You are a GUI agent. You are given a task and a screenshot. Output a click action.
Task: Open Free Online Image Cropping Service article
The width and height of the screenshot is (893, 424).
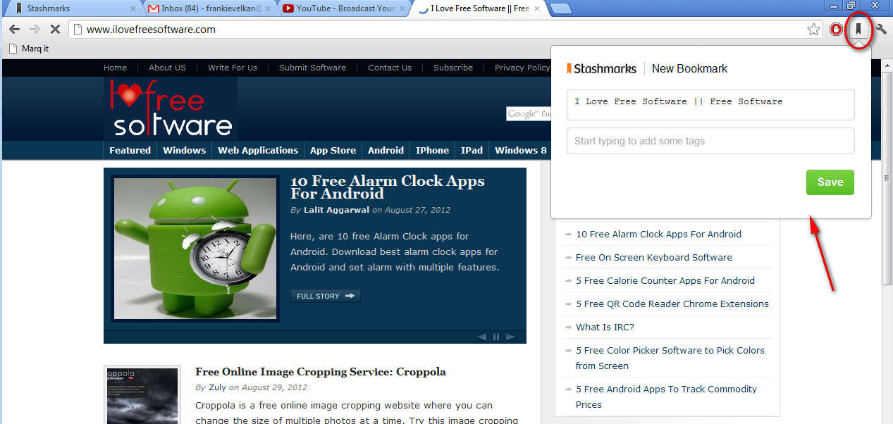[x=321, y=372]
